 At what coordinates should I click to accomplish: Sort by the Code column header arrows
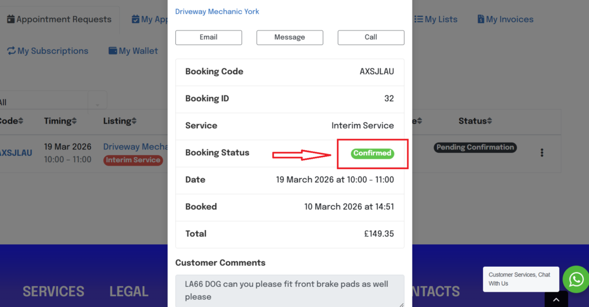pyautogui.click(x=21, y=121)
